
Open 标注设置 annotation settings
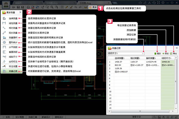point(11,66)
